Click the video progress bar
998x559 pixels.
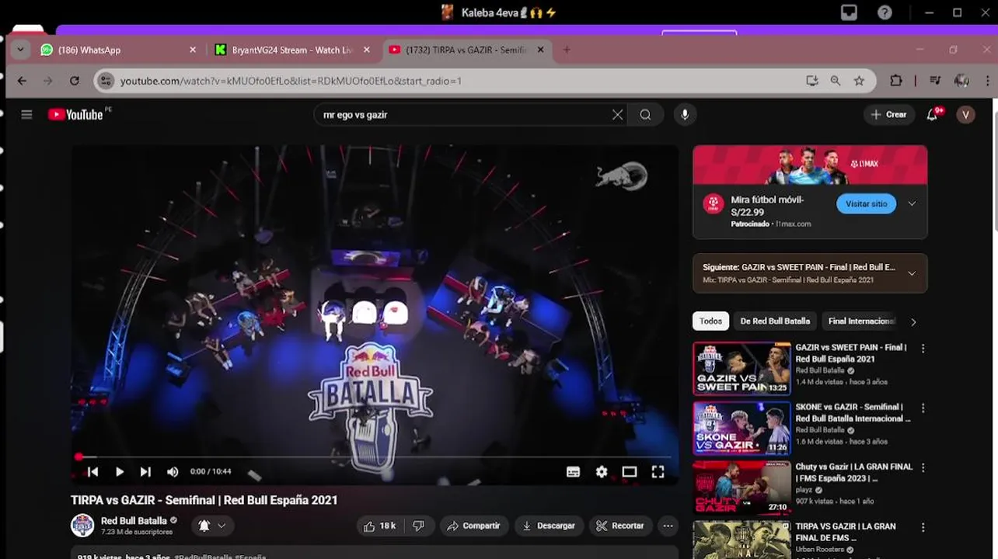[x=374, y=457]
